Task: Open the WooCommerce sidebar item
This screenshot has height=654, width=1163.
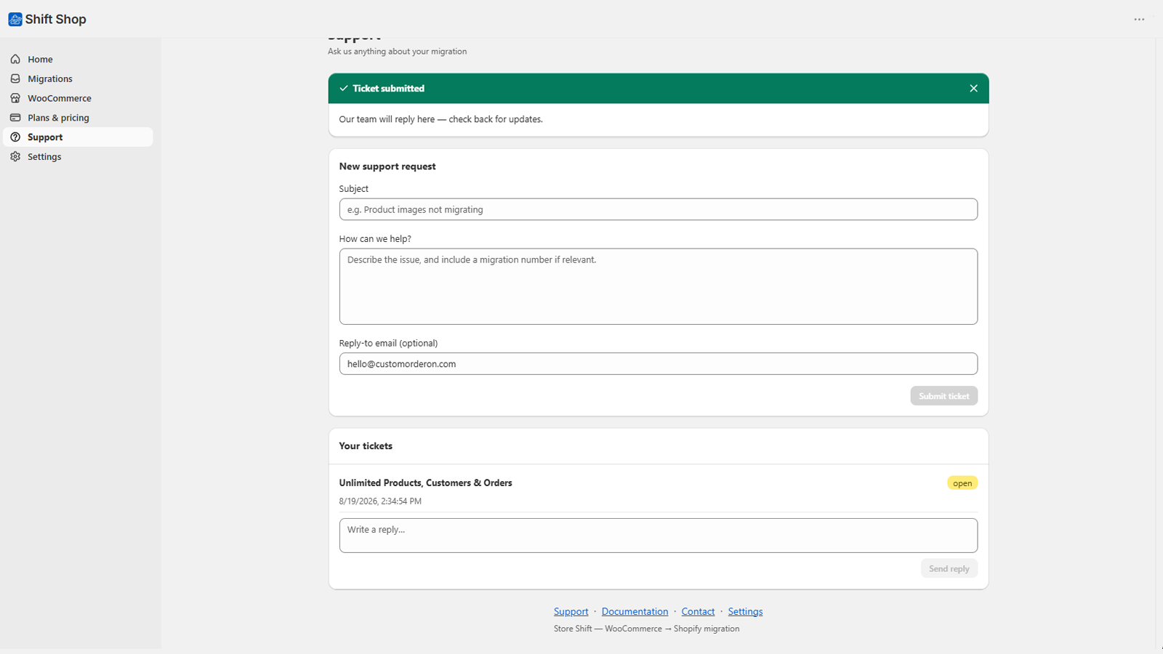Action: click(x=78, y=98)
